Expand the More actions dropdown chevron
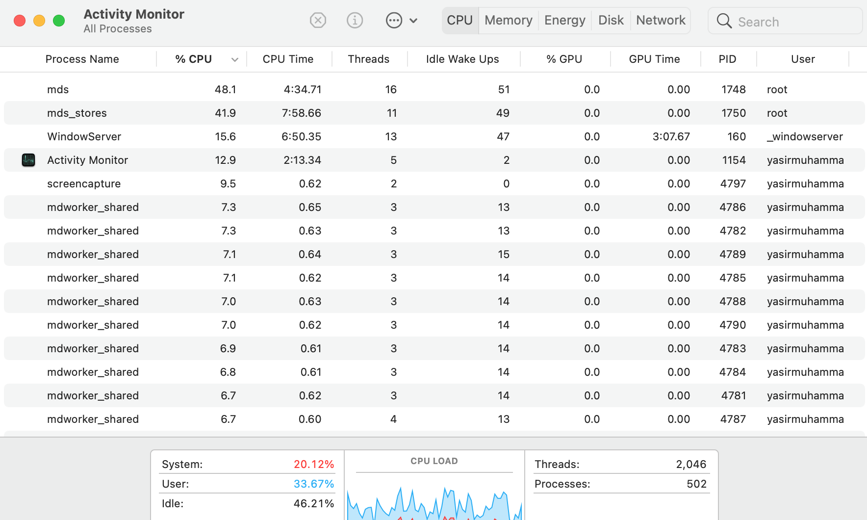 [x=413, y=21]
